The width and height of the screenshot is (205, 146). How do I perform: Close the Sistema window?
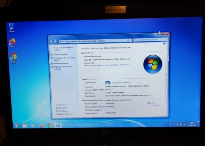[x=165, y=34]
